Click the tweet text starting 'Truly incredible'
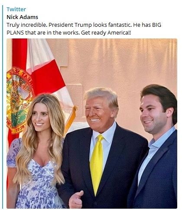This screenshot has width=182, height=210. tap(84, 29)
